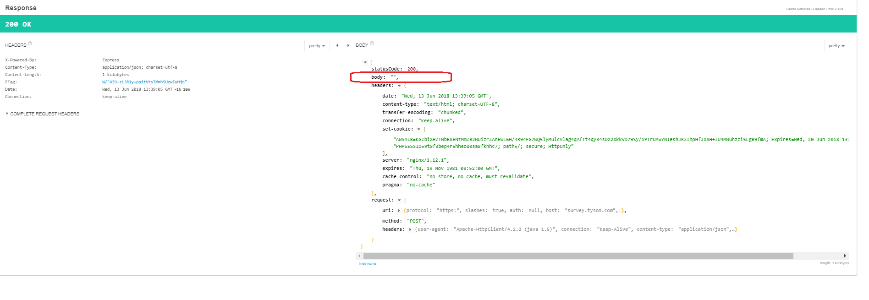Click the help icon beside BODY label
The height and width of the screenshot is (300, 869).
(372, 44)
